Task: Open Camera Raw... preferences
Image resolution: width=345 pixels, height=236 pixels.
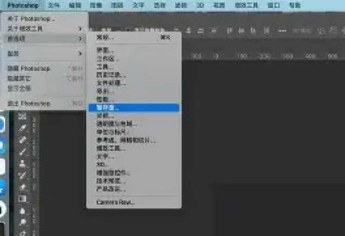Action: pyautogui.click(x=134, y=202)
